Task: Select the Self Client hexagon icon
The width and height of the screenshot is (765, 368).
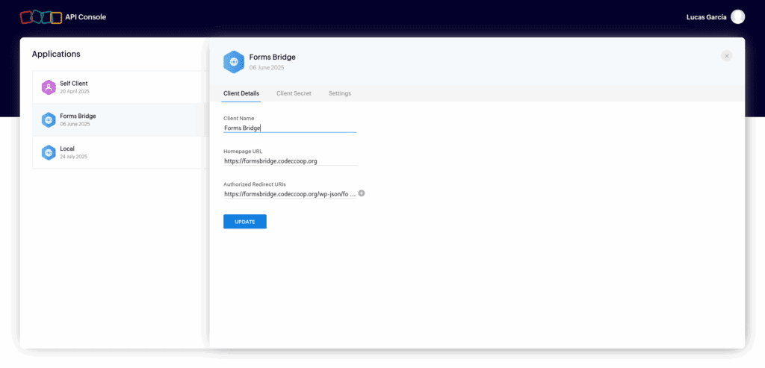Action: point(49,87)
